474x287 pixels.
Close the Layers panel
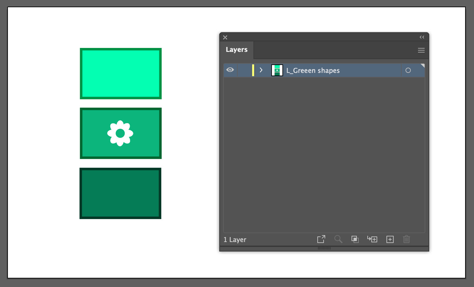pos(225,37)
